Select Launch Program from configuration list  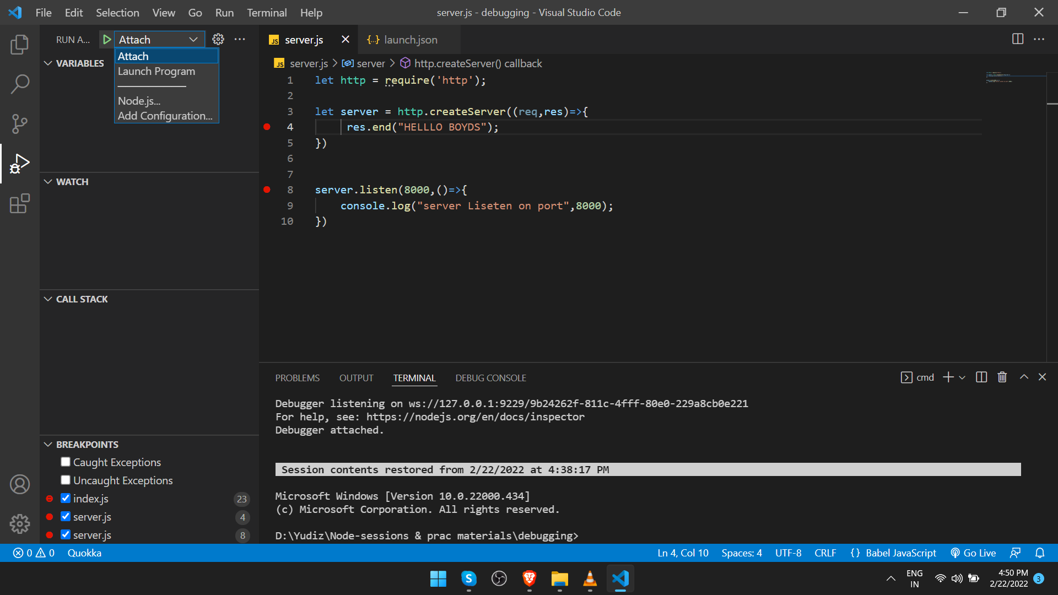pyautogui.click(x=156, y=72)
